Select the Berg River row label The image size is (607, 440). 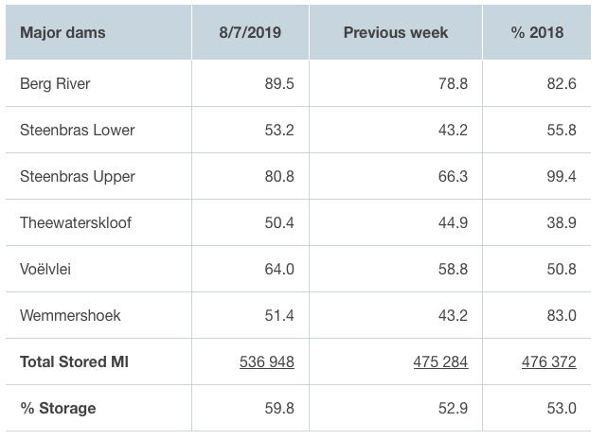(x=56, y=84)
